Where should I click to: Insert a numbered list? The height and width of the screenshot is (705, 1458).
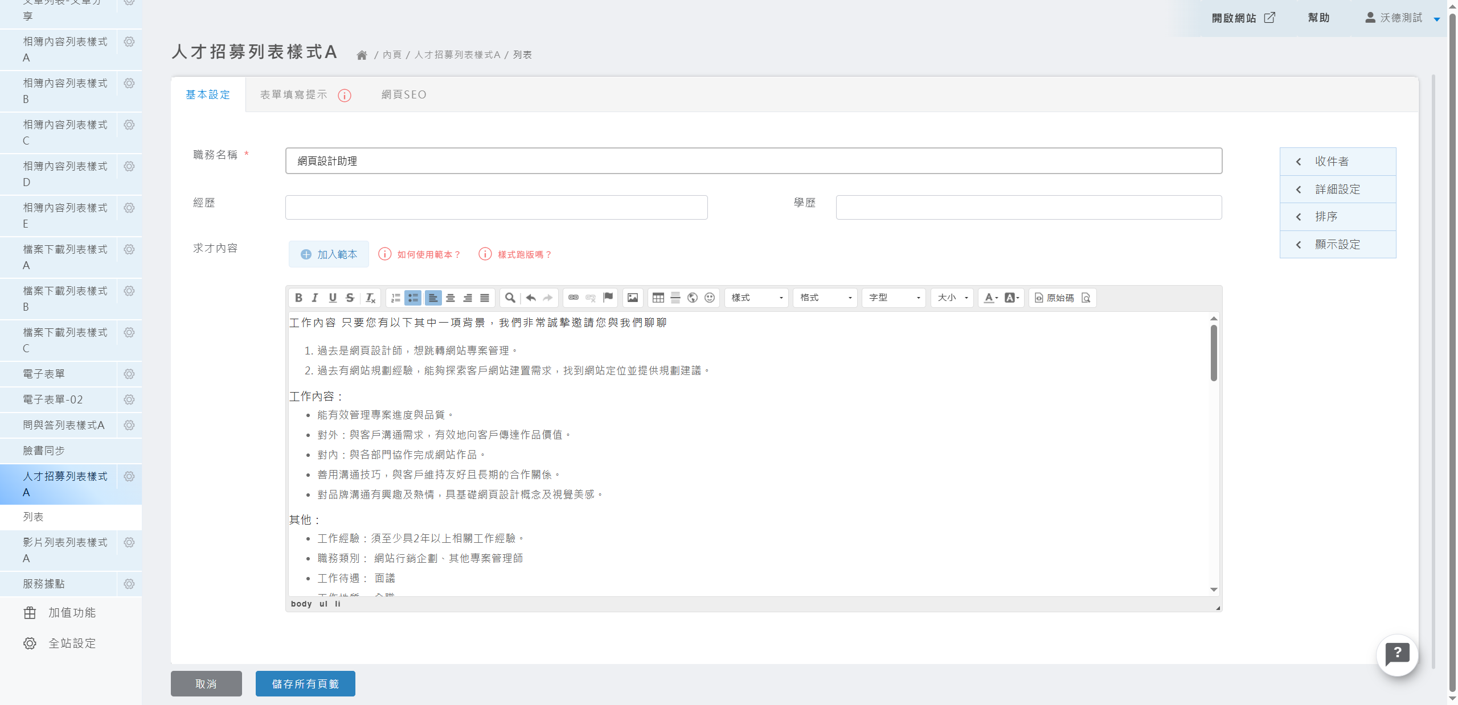point(396,298)
